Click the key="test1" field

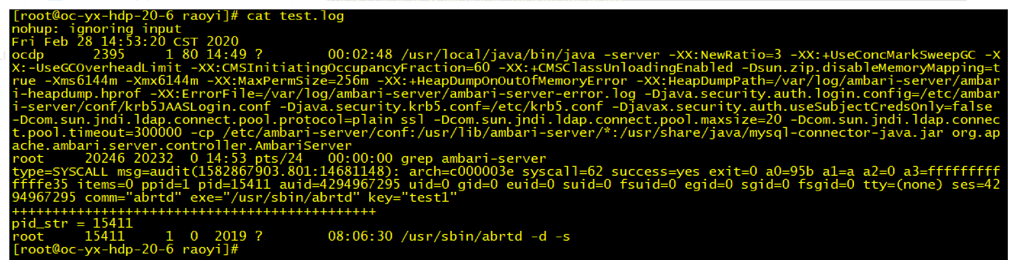(x=413, y=198)
